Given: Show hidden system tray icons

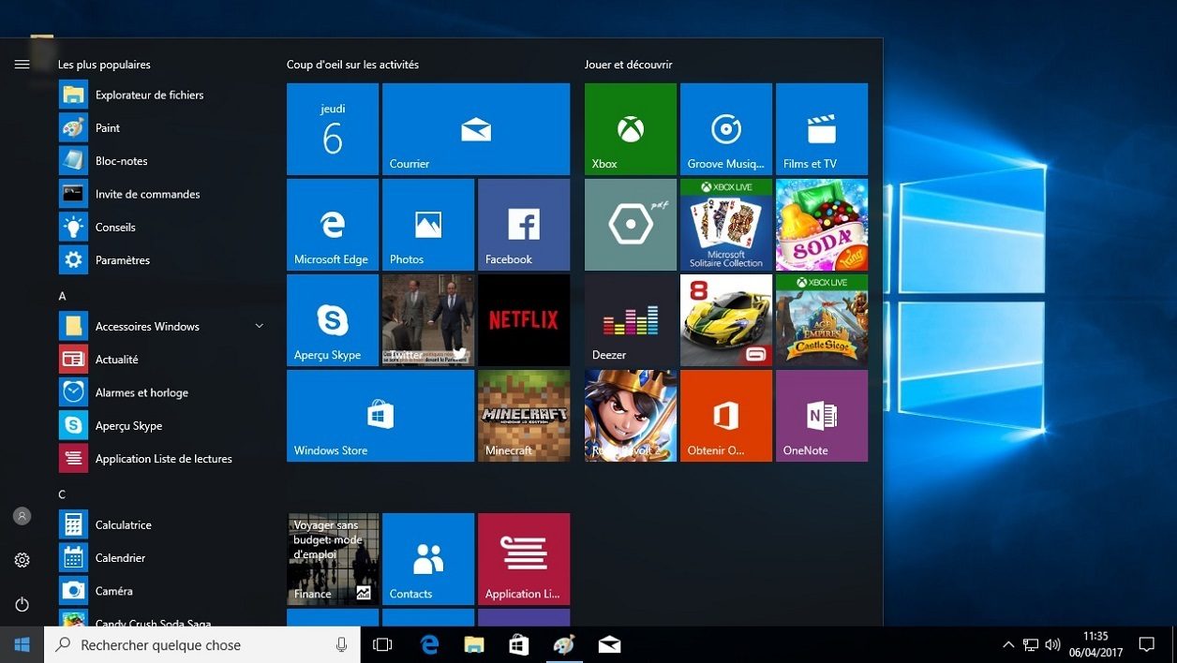Looking at the screenshot, I should (1008, 645).
